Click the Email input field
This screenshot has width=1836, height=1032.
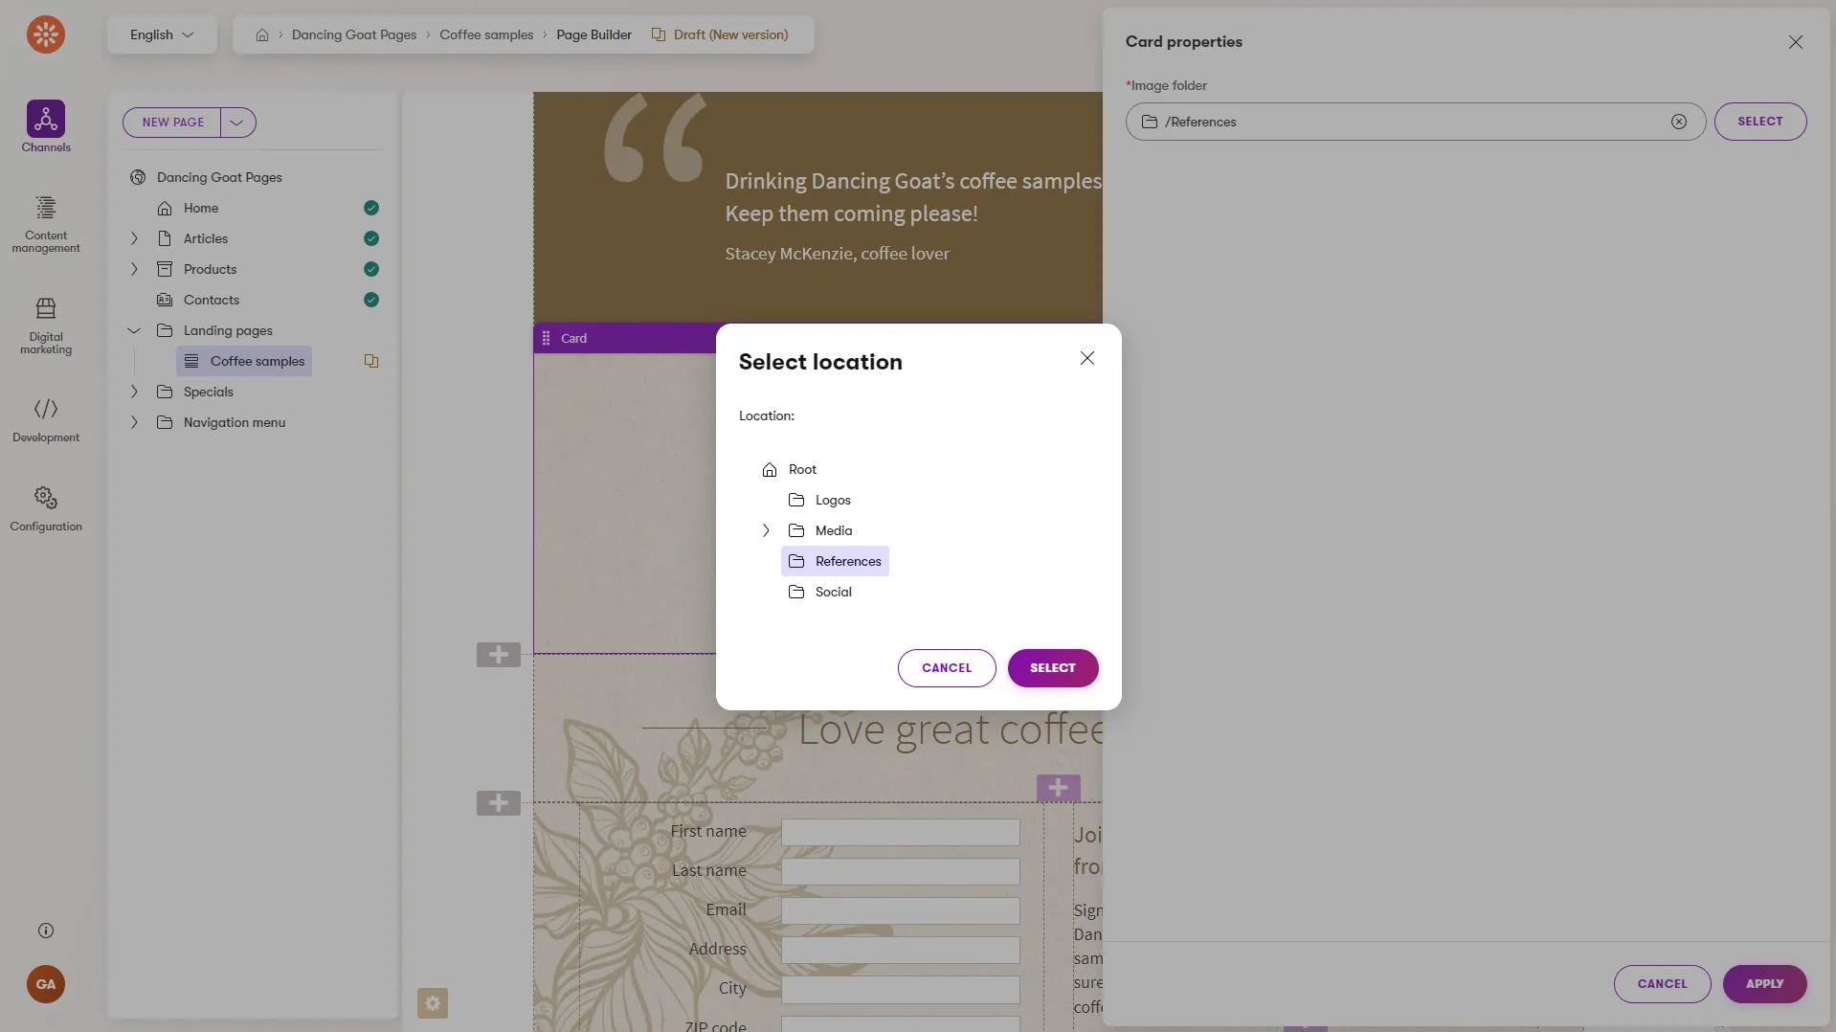point(901,910)
